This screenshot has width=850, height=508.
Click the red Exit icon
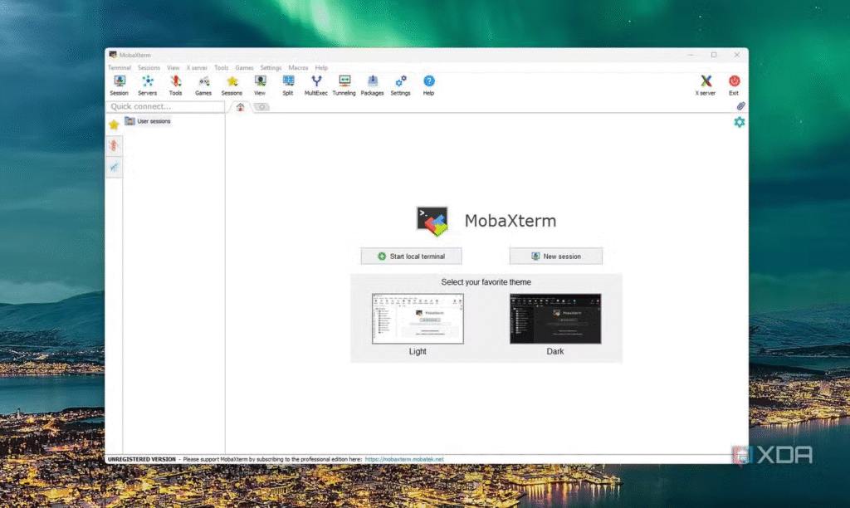point(734,84)
